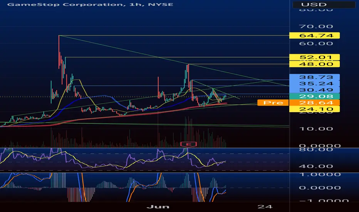This screenshot has height=212, width=359.
Task: Click the GameStop Corporation chart title
Action: coord(90,4)
